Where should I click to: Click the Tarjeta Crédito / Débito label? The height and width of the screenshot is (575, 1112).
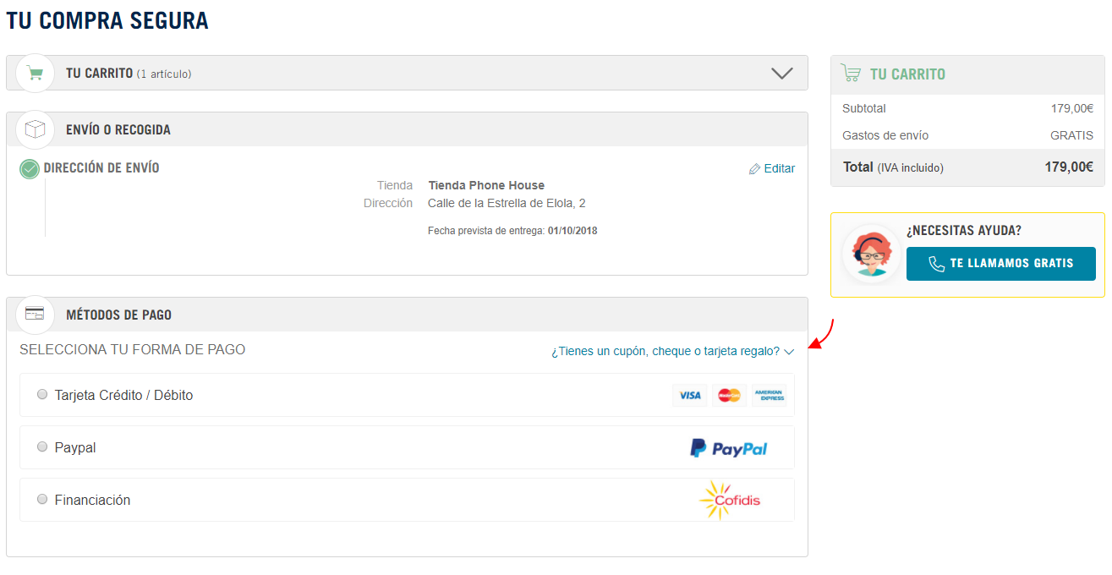123,395
